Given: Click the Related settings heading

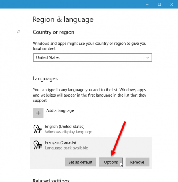Looking at the screenshot, I should coord(51,180).
